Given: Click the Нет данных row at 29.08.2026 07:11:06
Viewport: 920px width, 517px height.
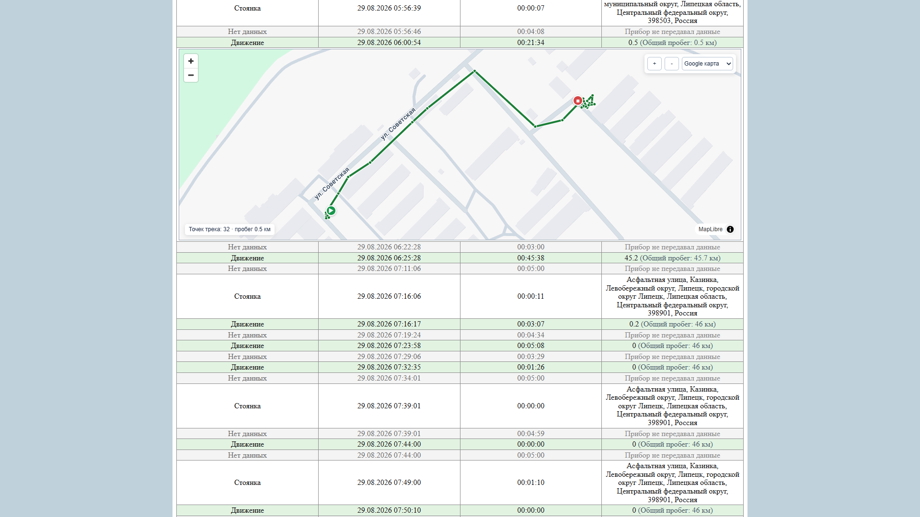Looking at the screenshot, I should (x=460, y=269).
